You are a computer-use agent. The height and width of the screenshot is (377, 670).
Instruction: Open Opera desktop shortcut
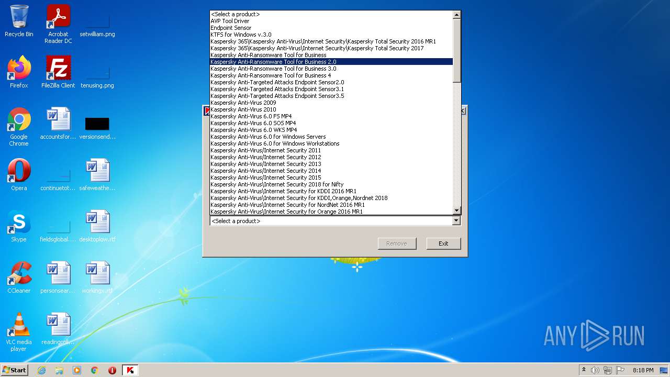coord(19,175)
